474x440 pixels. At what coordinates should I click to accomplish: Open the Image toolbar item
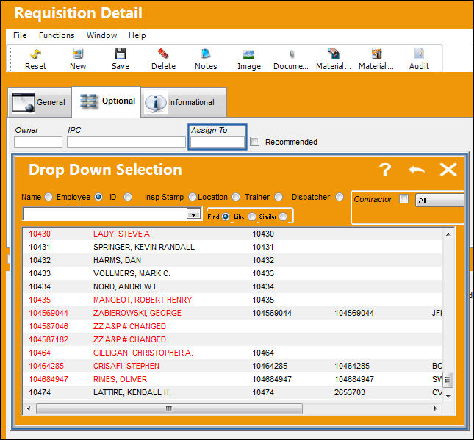tap(249, 59)
